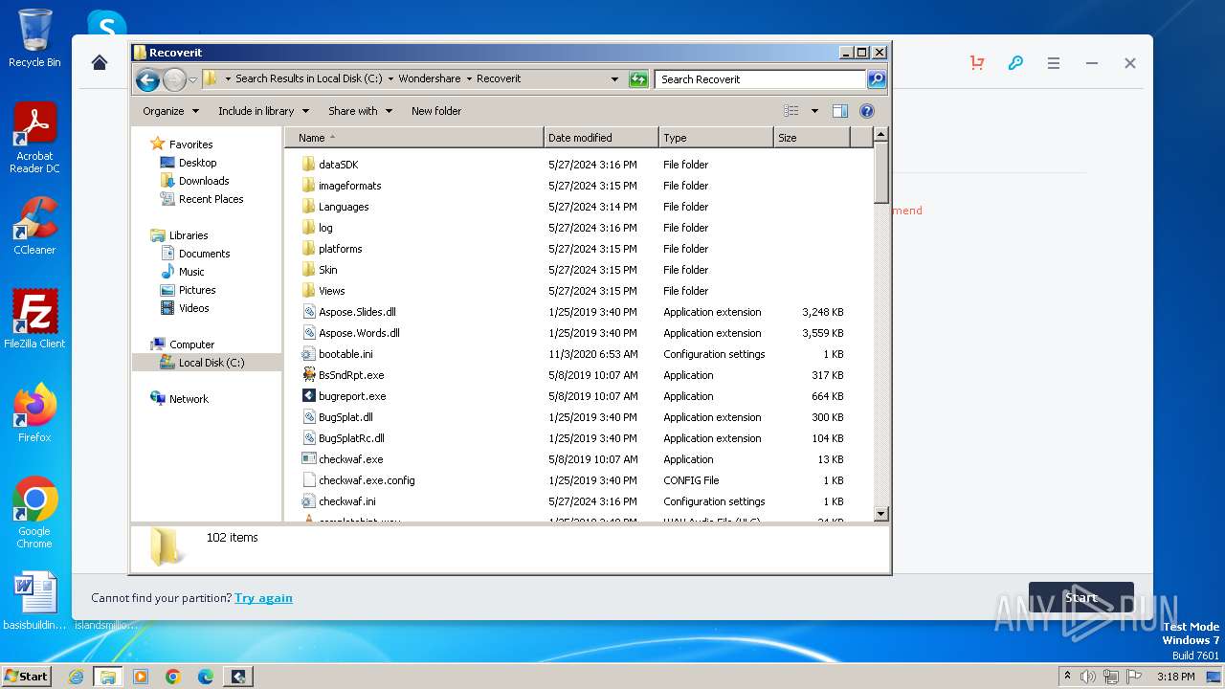This screenshot has height=689, width=1225.
Task: Select Pictures library
Action: (197, 290)
